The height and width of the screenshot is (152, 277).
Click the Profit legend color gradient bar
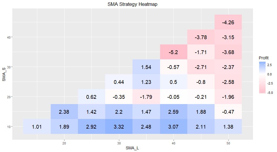tap(262, 77)
